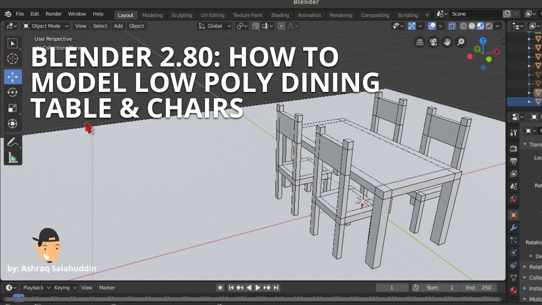
Task: Open Particles properties tab
Action: coord(513,240)
